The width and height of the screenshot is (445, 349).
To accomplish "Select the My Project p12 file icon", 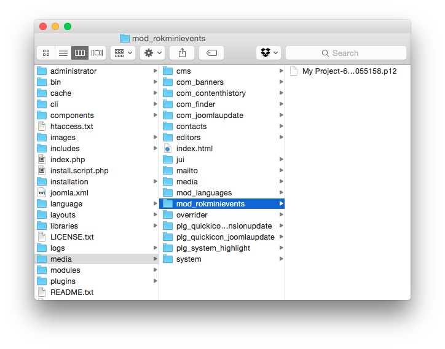I will point(294,71).
